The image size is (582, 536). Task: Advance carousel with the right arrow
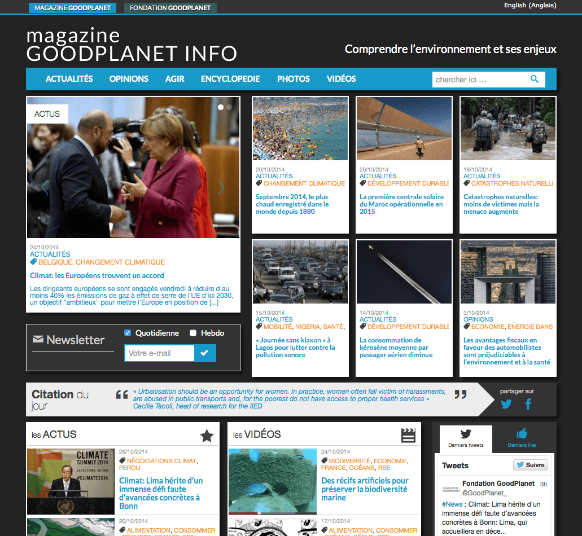(x=221, y=188)
